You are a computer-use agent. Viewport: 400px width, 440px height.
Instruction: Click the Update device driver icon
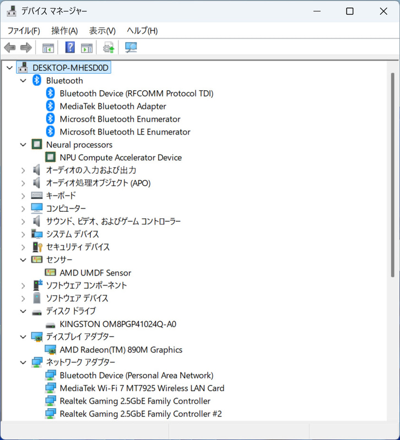(x=109, y=48)
